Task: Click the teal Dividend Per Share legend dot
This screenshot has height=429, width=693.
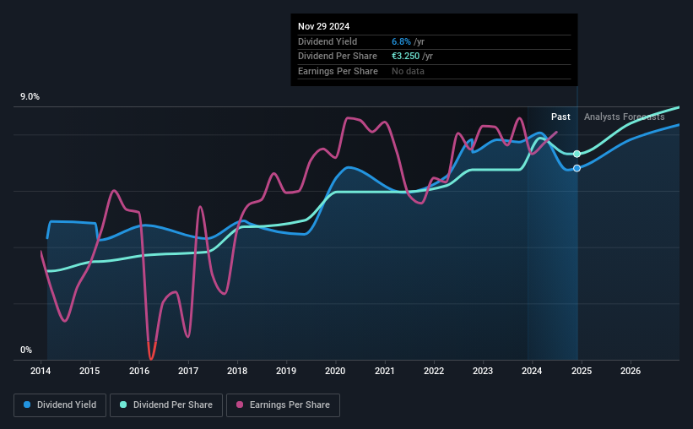Action: tap(123, 405)
